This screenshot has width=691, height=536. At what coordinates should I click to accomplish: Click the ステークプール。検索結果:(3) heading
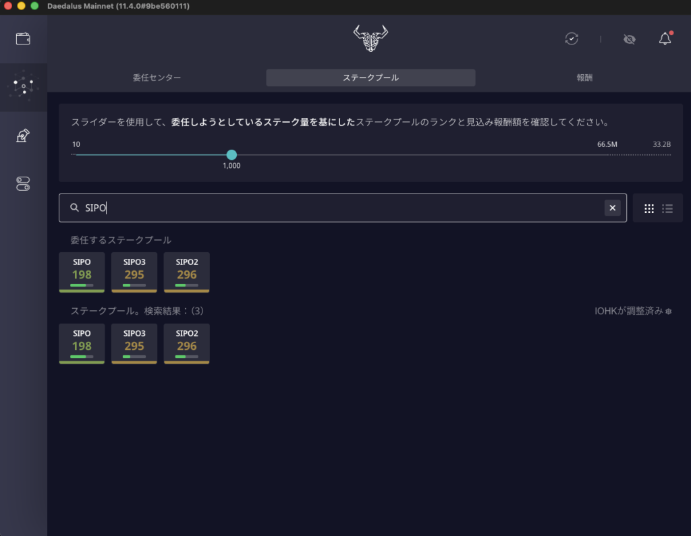[137, 311]
